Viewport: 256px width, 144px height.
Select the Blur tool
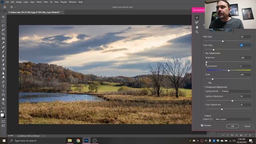3,73
